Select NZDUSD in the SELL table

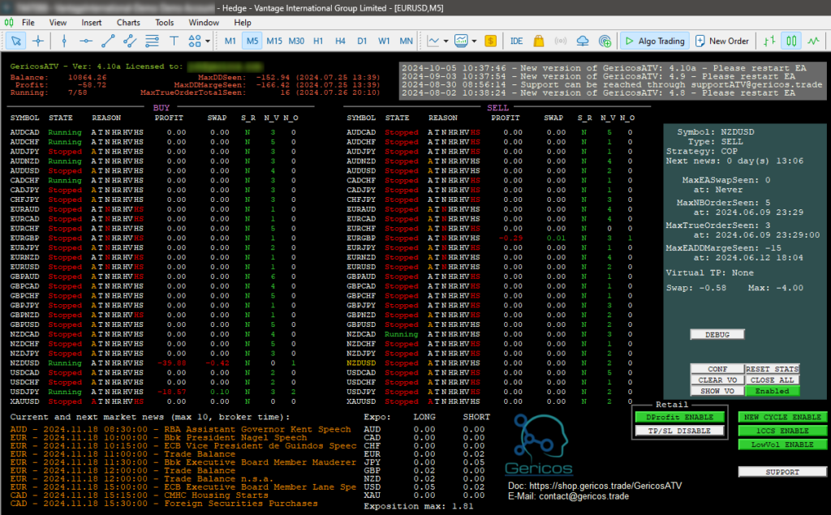tap(361, 363)
